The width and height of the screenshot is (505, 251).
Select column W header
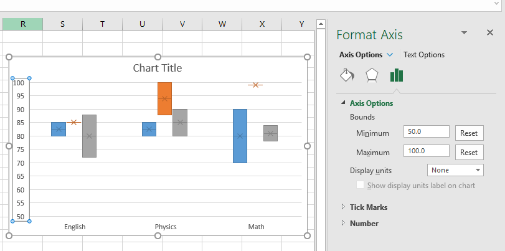[222, 24]
